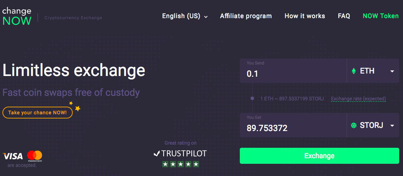The width and height of the screenshot is (403, 176).
Task: Click the Exchange rate (expected) link
Action: click(x=358, y=99)
